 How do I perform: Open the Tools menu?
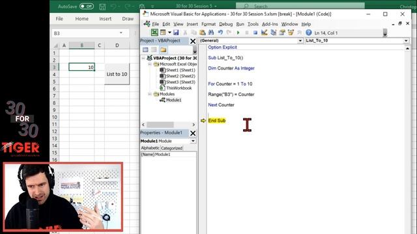click(253, 24)
